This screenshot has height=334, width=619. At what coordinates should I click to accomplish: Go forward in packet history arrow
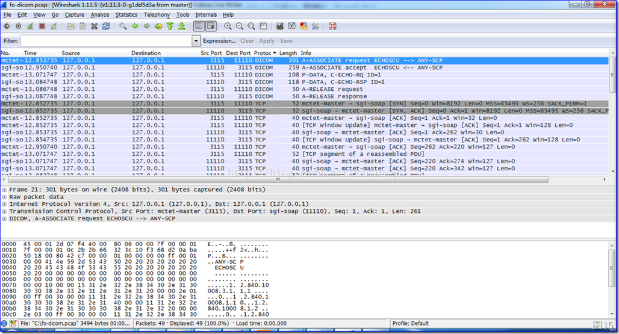coord(146,26)
